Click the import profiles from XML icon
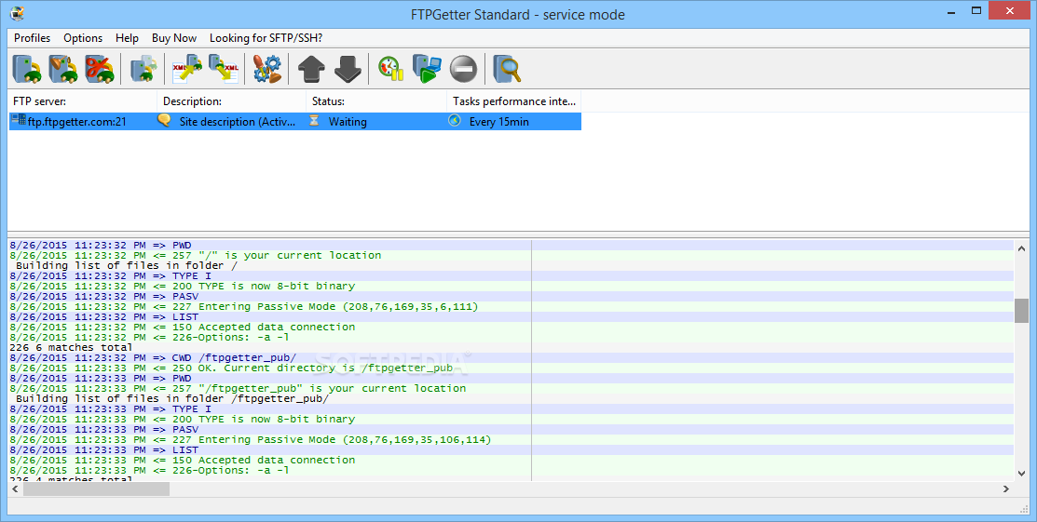This screenshot has width=1037, height=522. 186,69
